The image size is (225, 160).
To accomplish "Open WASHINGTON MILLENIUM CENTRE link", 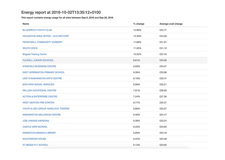I will click(41, 115).
